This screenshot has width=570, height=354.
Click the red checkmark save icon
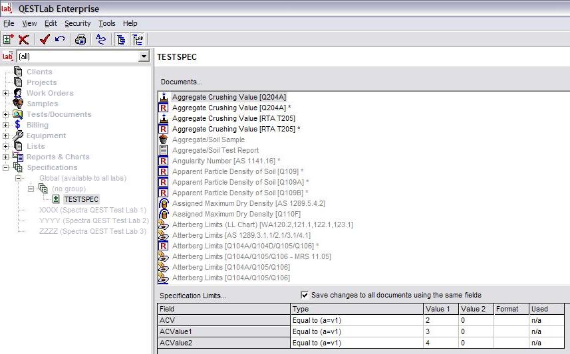(x=45, y=39)
